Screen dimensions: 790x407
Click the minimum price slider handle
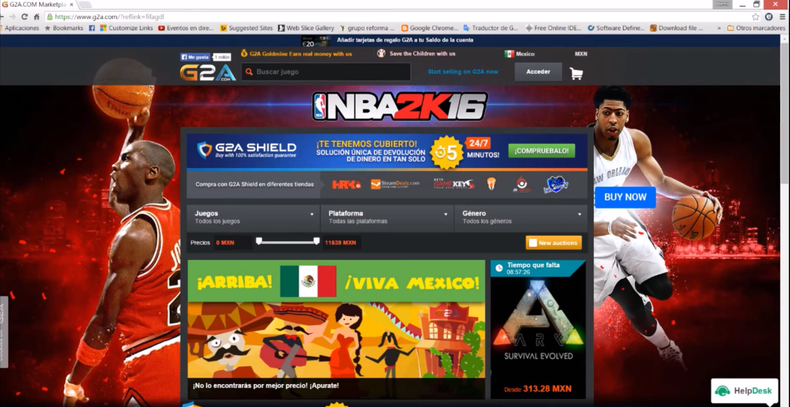pos(259,241)
